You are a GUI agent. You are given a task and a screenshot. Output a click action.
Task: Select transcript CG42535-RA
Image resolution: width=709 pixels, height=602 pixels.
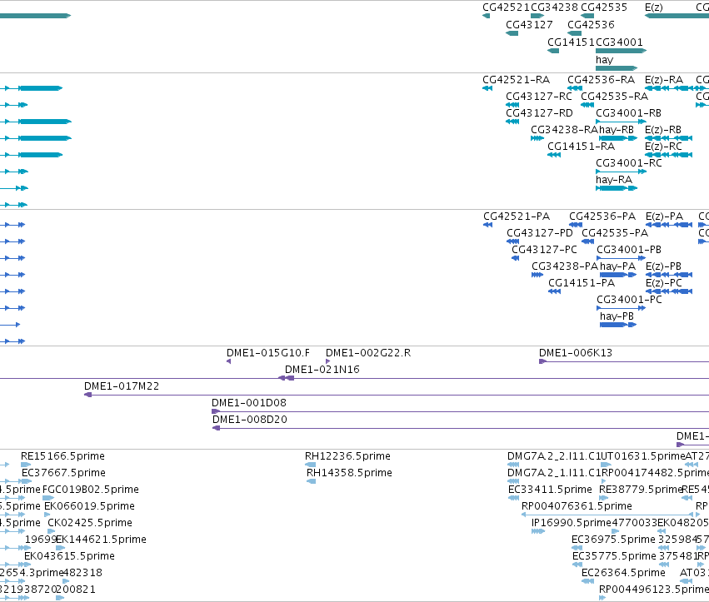click(614, 97)
